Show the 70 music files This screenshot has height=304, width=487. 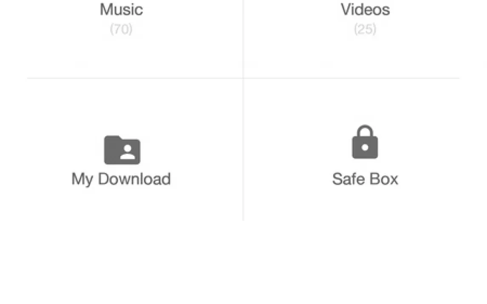[x=121, y=29]
